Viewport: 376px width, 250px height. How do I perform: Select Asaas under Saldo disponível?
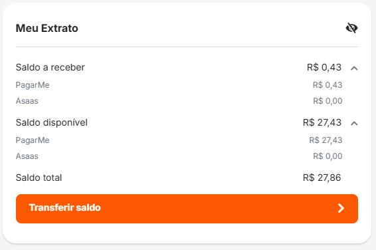pos(27,156)
